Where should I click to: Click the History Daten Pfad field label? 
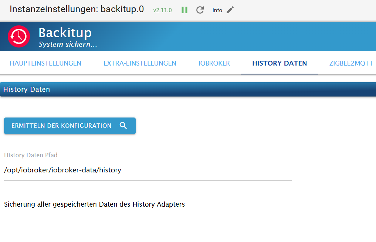tap(31, 155)
